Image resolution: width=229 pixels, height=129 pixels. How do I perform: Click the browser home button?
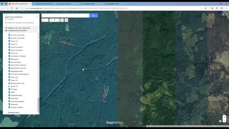(x=17, y=8)
